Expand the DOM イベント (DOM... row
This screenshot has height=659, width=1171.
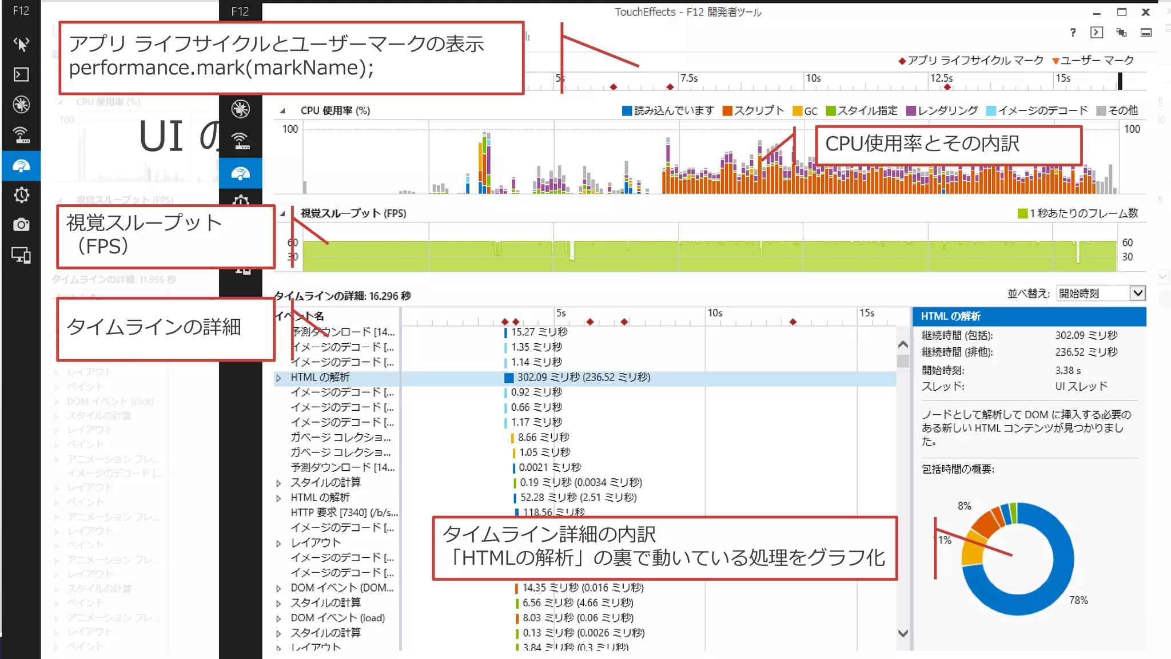(x=278, y=589)
